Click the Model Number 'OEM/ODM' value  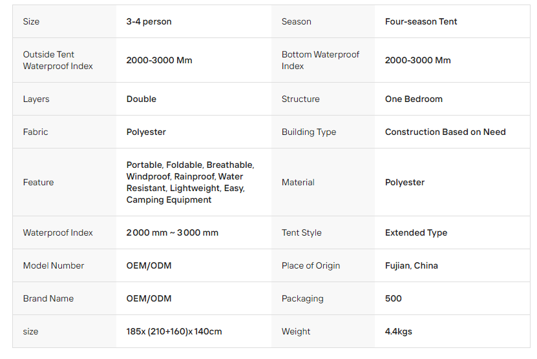[x=149, y=265]
